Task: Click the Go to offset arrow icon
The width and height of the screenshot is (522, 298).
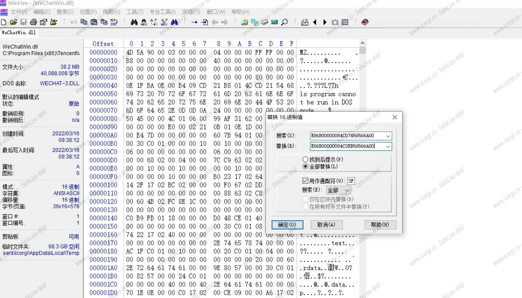Action: pos(194,22)
